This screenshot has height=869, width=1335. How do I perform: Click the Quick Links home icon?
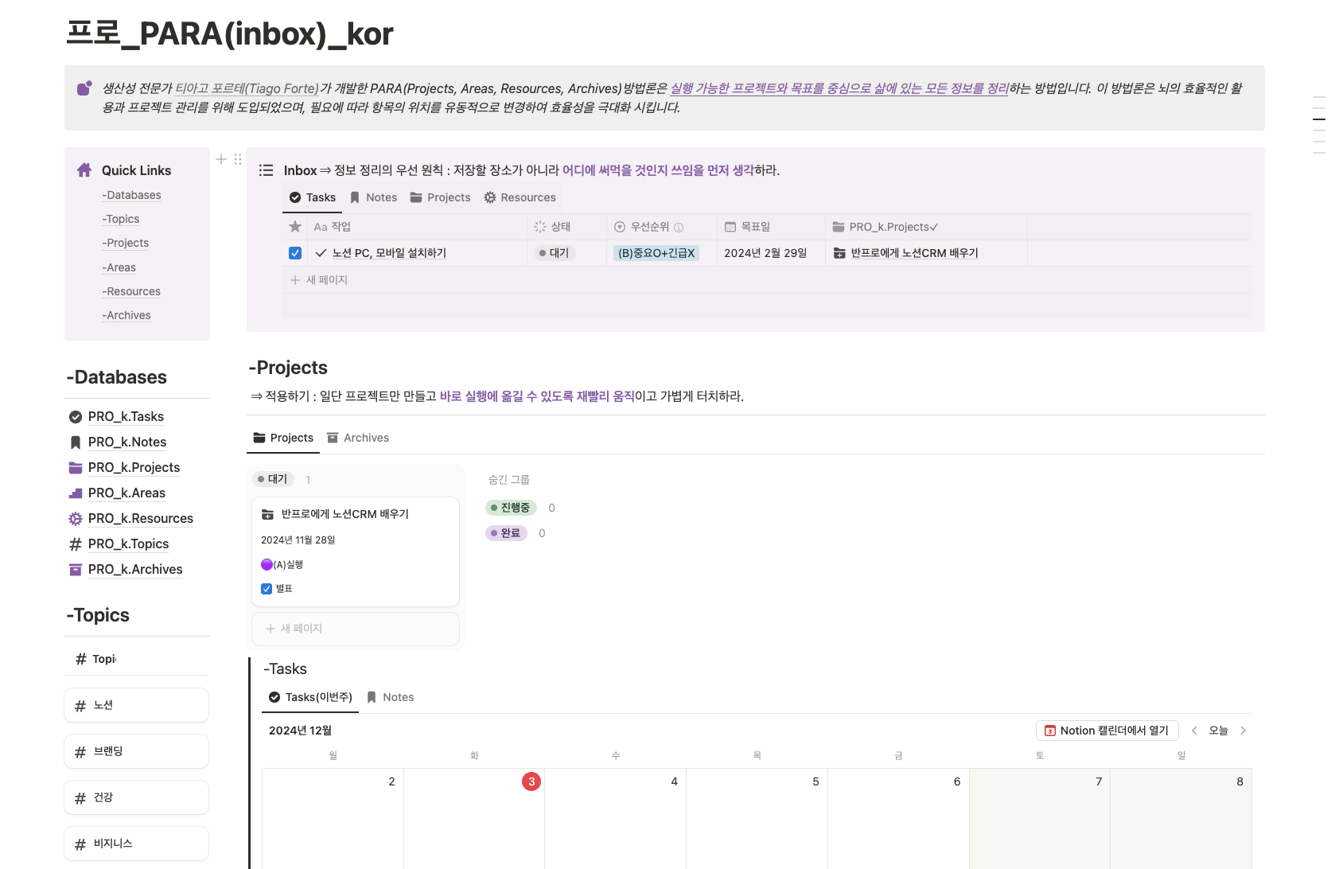click(x=84, y=170)
